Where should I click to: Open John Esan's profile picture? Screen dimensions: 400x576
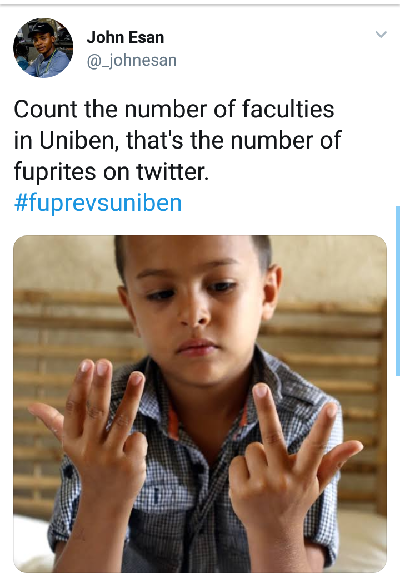43,48
